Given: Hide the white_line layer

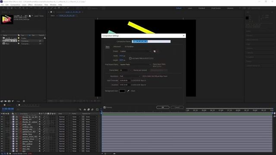Looking at the screenshot, I should [x=2, y=134].
